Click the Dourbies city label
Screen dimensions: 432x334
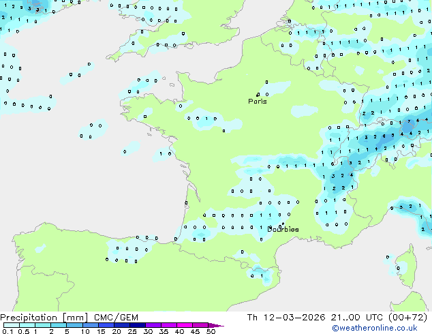[283, 229]
